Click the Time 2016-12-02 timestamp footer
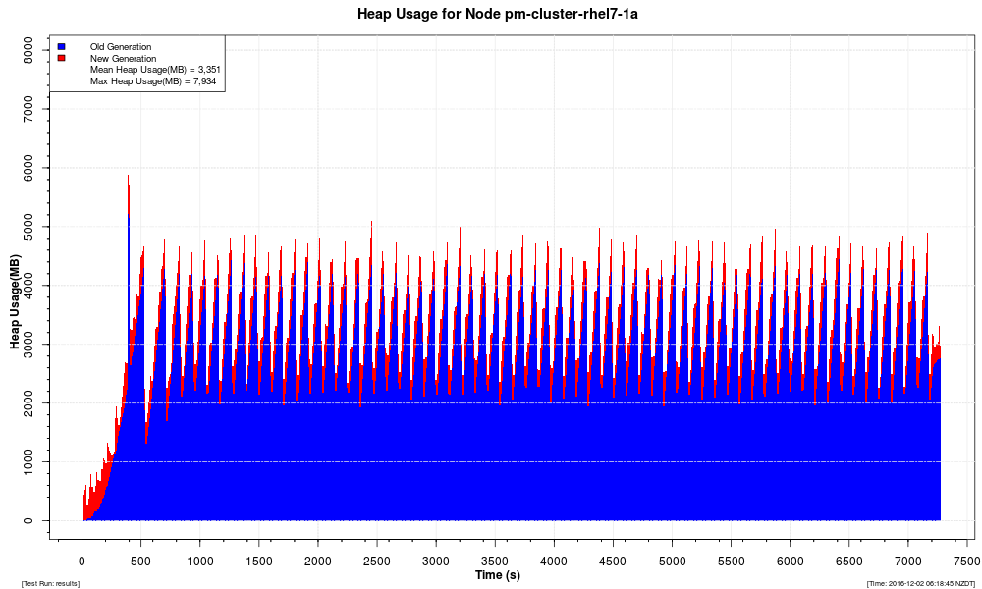This screenshot has height=589, width=982. 920,583
